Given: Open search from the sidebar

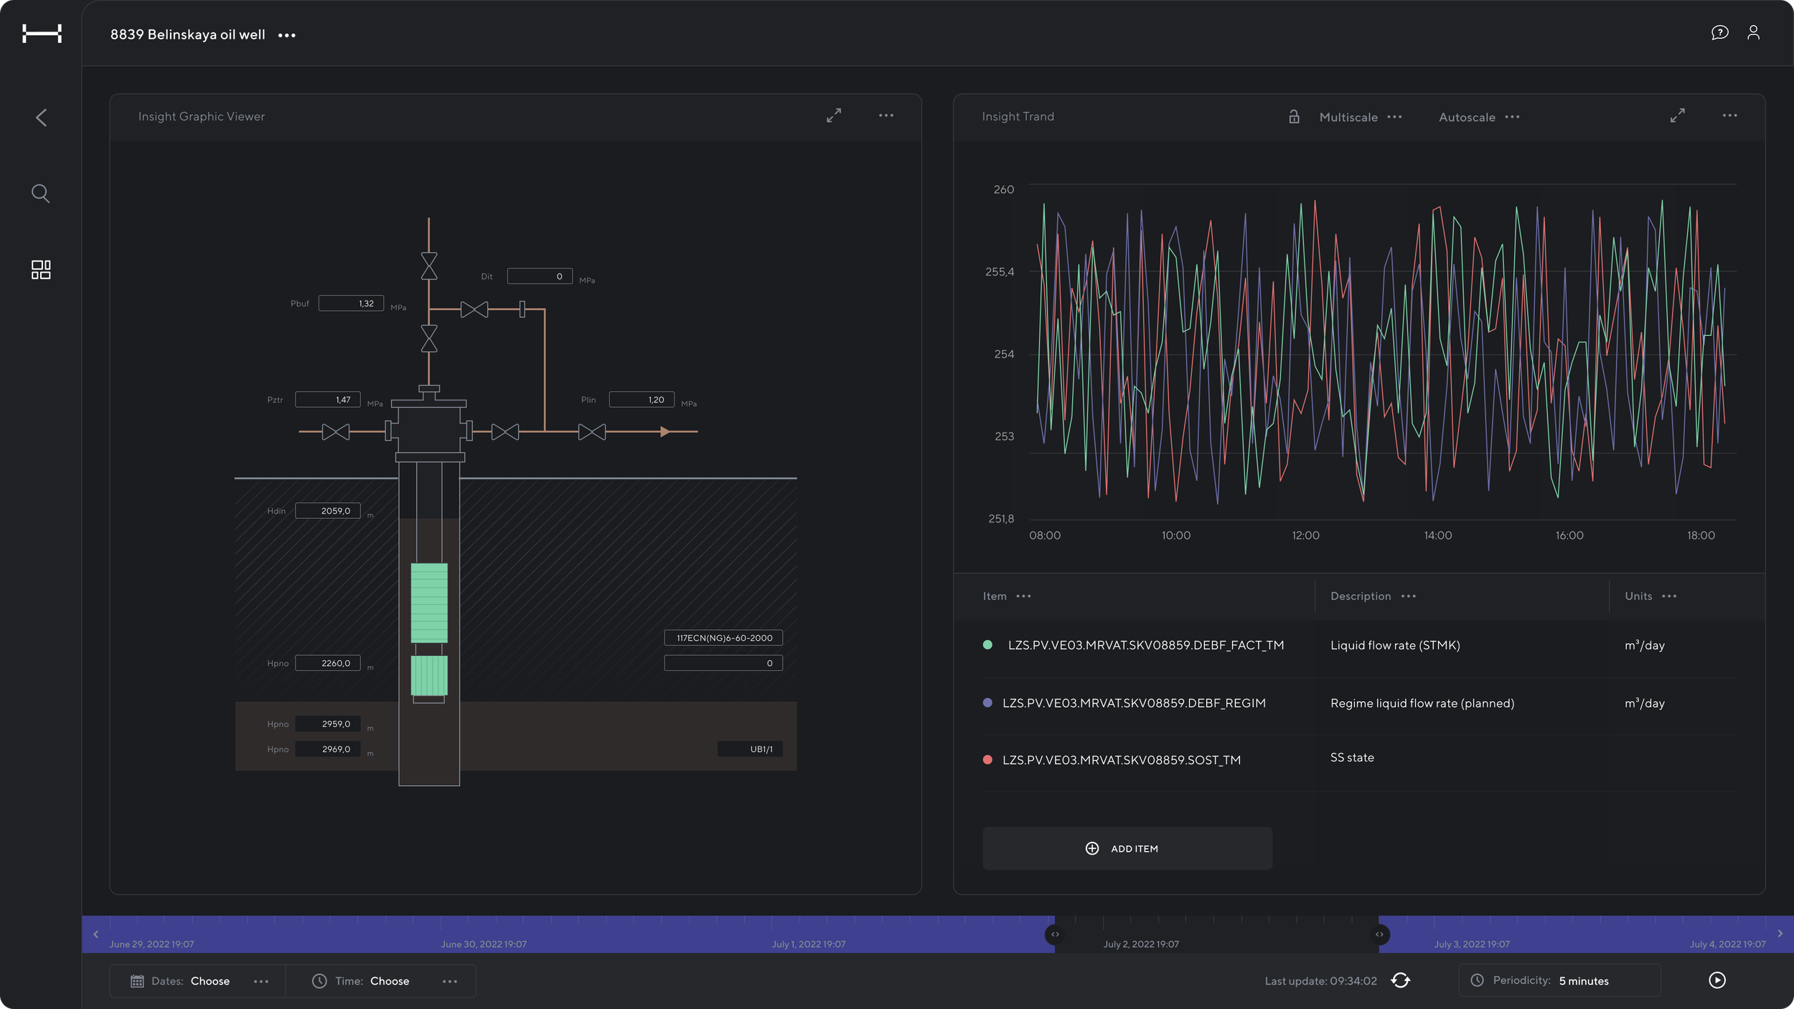Looking at the screenshot, I should coord(41,193).
